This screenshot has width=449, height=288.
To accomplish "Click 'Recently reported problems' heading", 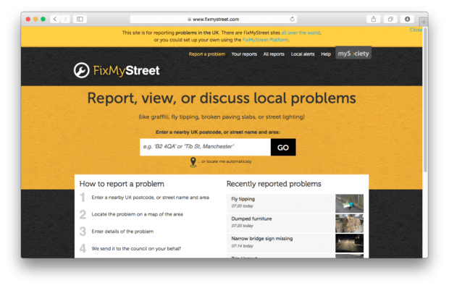I will point(274,184).
